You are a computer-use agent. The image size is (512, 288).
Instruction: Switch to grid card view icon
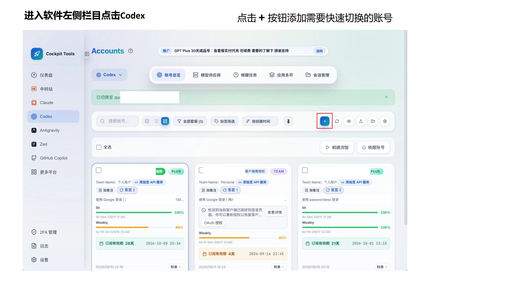(x=165, y=121)
